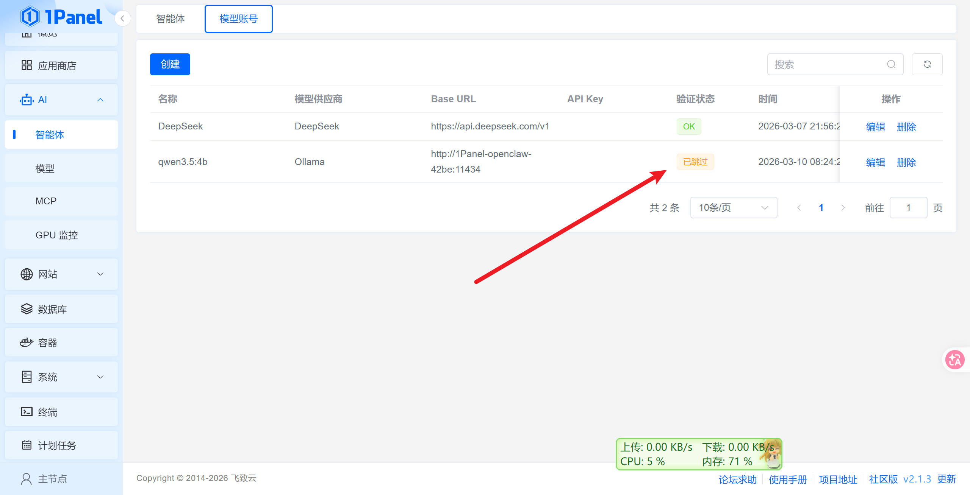Click the refresh icon beside search

(x=927, y=64)
